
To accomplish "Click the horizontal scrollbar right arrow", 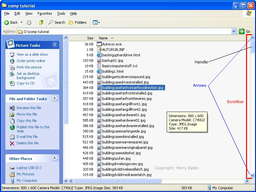I will 247,181.
